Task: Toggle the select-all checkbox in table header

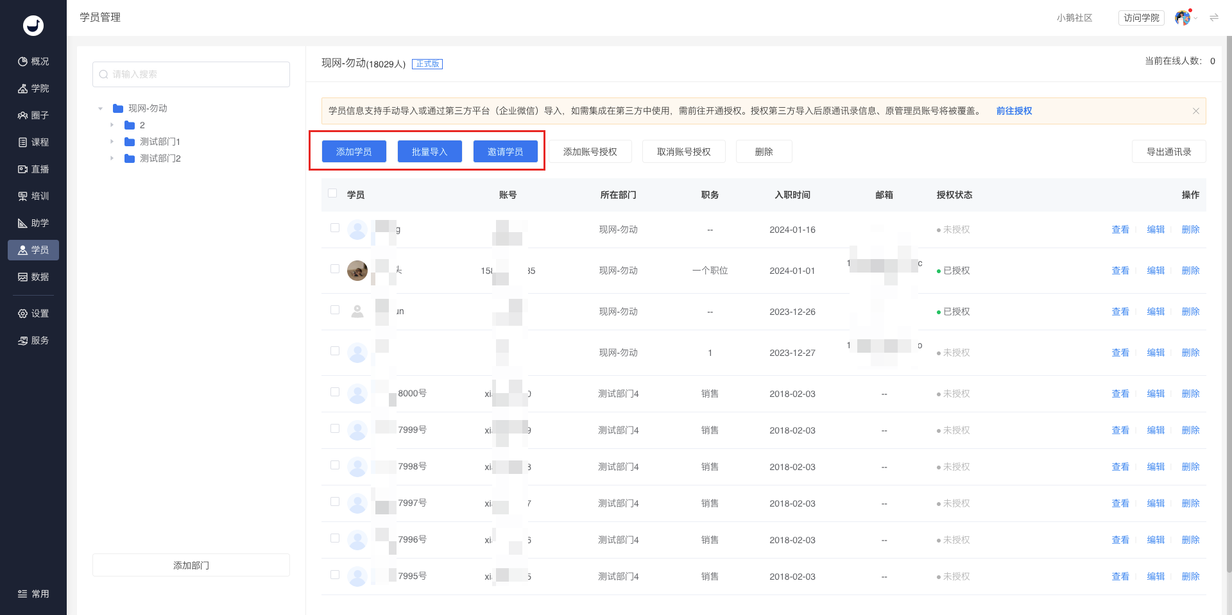Action: (x=332, y=194)
